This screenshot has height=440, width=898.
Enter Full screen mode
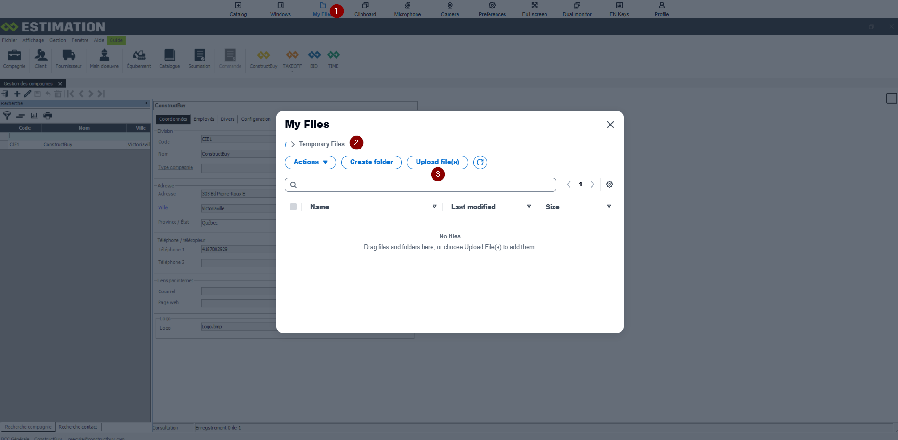click(535, 9)
